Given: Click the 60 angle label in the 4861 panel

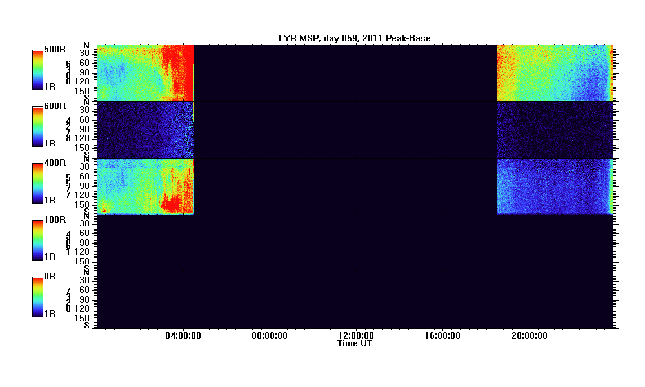Looking at the screenshot, I should click(x=84, y=233).
